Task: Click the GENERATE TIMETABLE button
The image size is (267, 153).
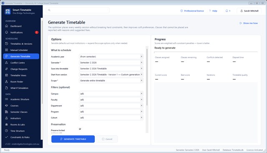Action: (x=73, y=139)
